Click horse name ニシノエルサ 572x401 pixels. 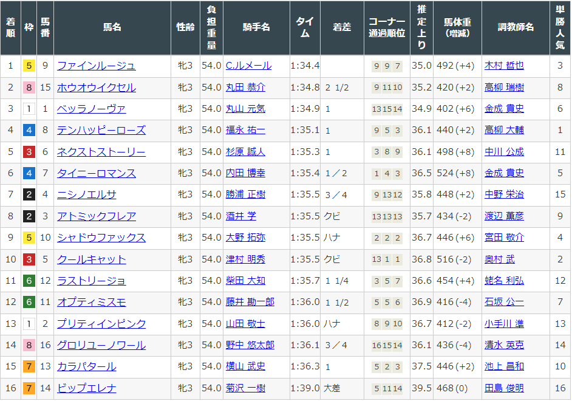click(87, 194)
